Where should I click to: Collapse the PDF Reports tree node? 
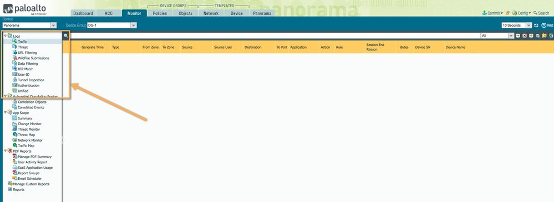(x=5, y=151)
